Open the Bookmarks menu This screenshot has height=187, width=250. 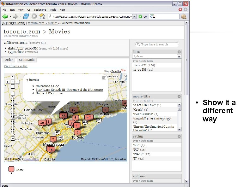tap(40, 10)
